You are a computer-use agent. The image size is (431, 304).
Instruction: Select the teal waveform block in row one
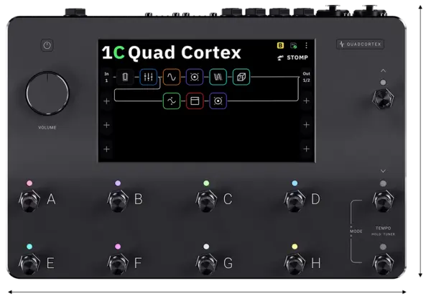click(218, 77)
